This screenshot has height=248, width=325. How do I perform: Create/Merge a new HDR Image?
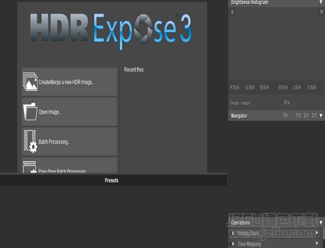(x=69, y=82)
